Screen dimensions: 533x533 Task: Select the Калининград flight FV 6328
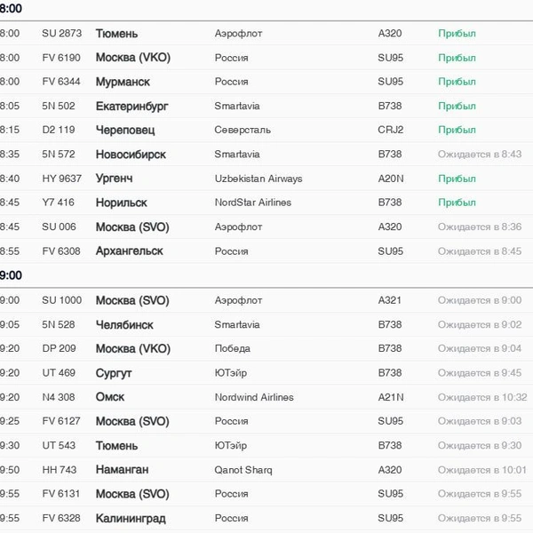point(266,518)
